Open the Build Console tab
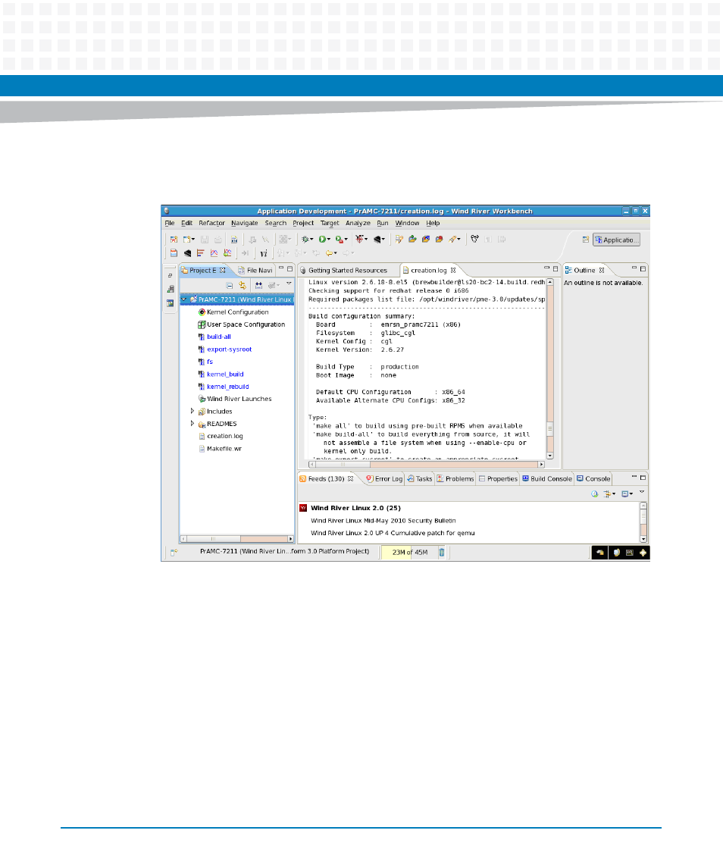The image size is (723, 868). (x=547, y=479)
